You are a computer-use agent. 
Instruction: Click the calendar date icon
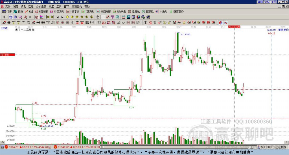tap(124, 17)
